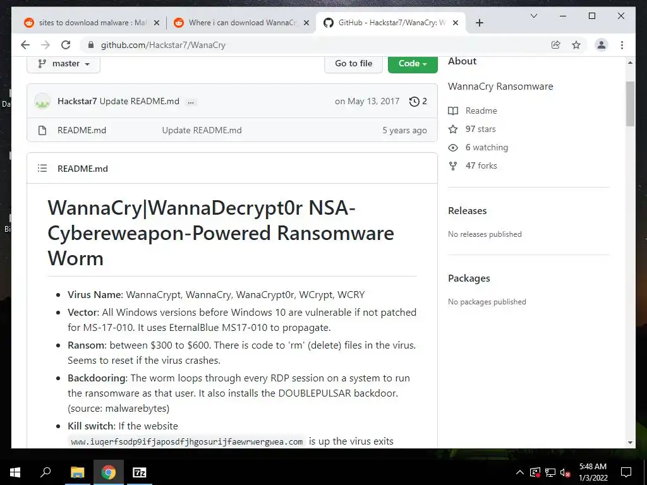Open Windows taskbar search

pyautogui.click(x=45, y=472)
